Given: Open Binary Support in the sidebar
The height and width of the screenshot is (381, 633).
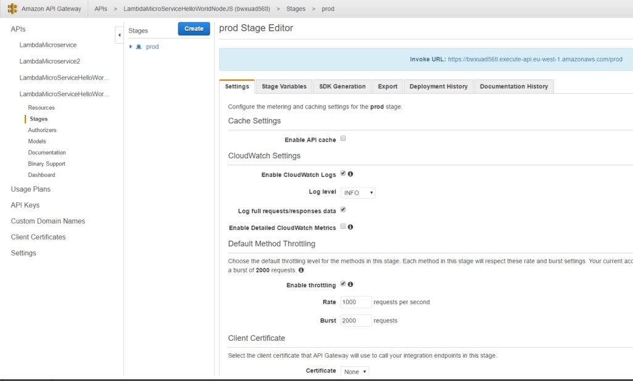Looking at the screenshot, I should 46,164.
